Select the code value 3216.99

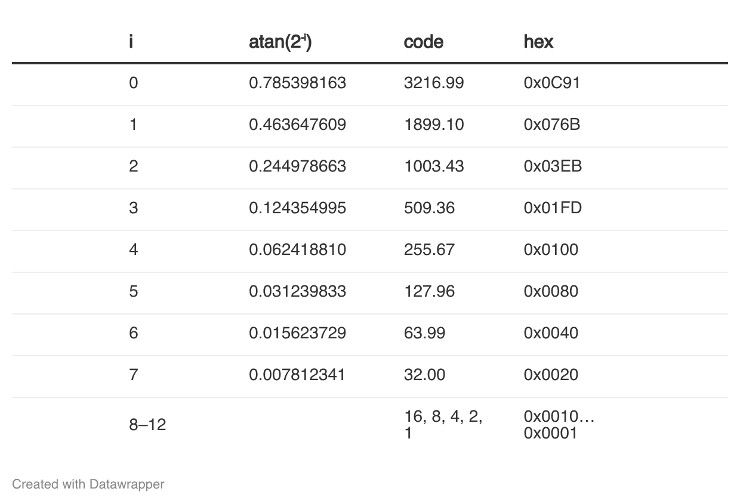tap(434, 83)
